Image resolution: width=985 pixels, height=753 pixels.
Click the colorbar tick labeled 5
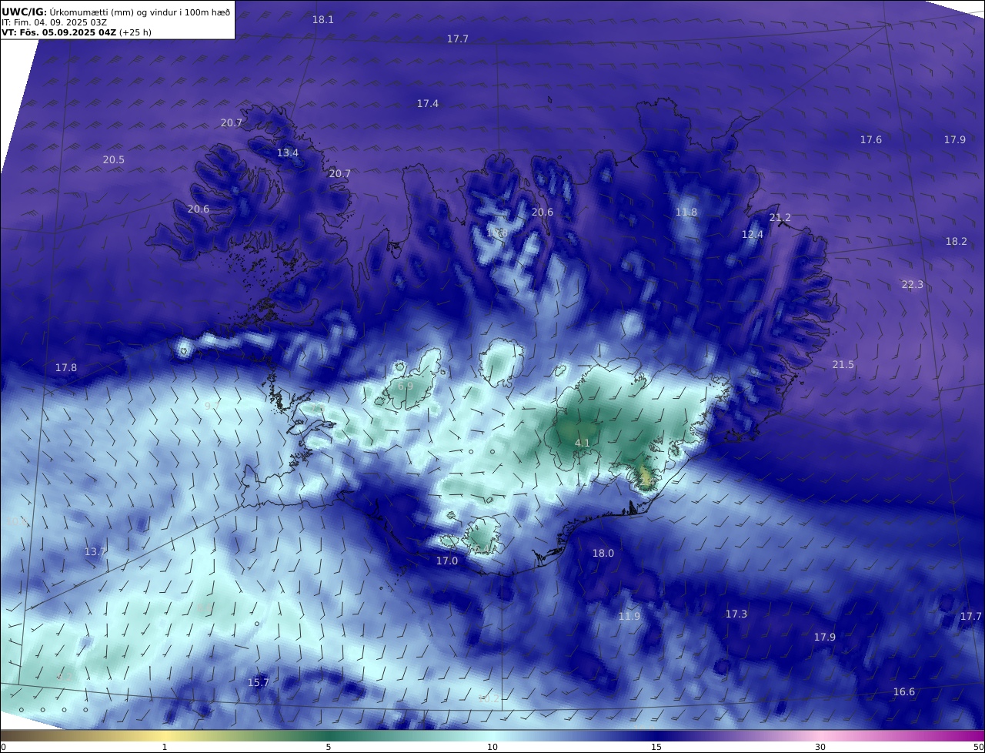tap(329, 747)
